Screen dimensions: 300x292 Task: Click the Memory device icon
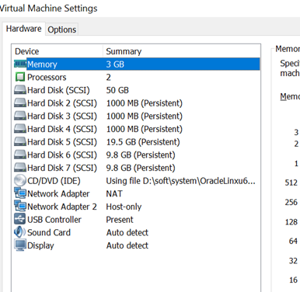tap(20, 64)
